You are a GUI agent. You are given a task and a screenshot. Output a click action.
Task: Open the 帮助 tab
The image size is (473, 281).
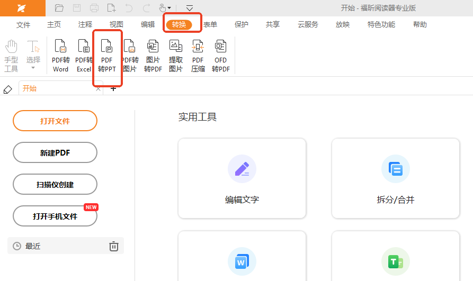coord(420,24)
